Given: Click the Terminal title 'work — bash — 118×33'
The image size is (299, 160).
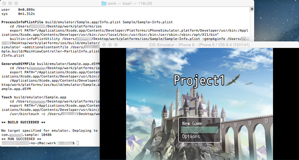Looking at the screenshot, I should [x=129, y=3].
